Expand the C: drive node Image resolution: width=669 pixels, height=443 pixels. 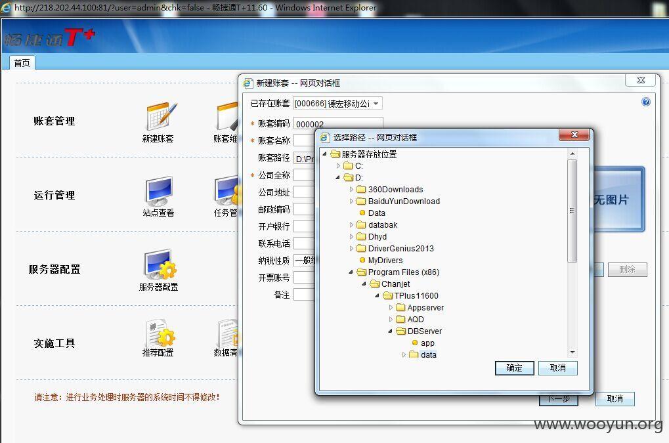[x=338, y=166]
